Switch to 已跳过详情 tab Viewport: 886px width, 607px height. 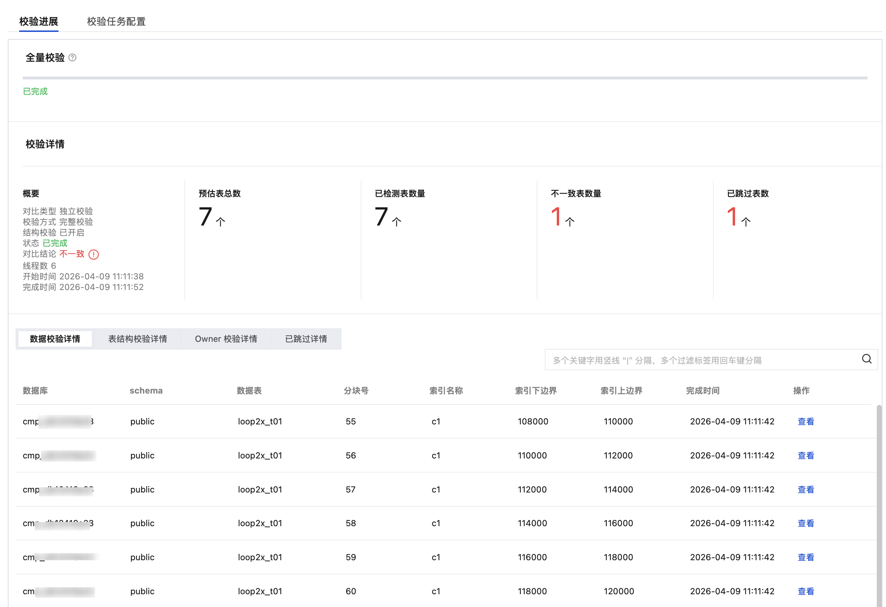306,339
